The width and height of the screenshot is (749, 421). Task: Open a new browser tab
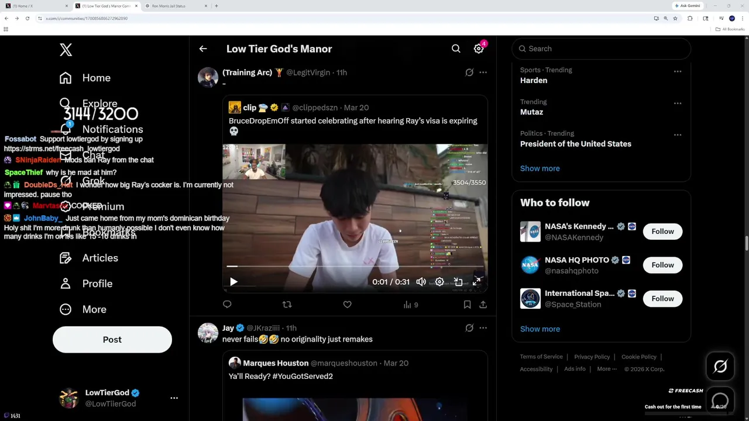click(217, 6)
